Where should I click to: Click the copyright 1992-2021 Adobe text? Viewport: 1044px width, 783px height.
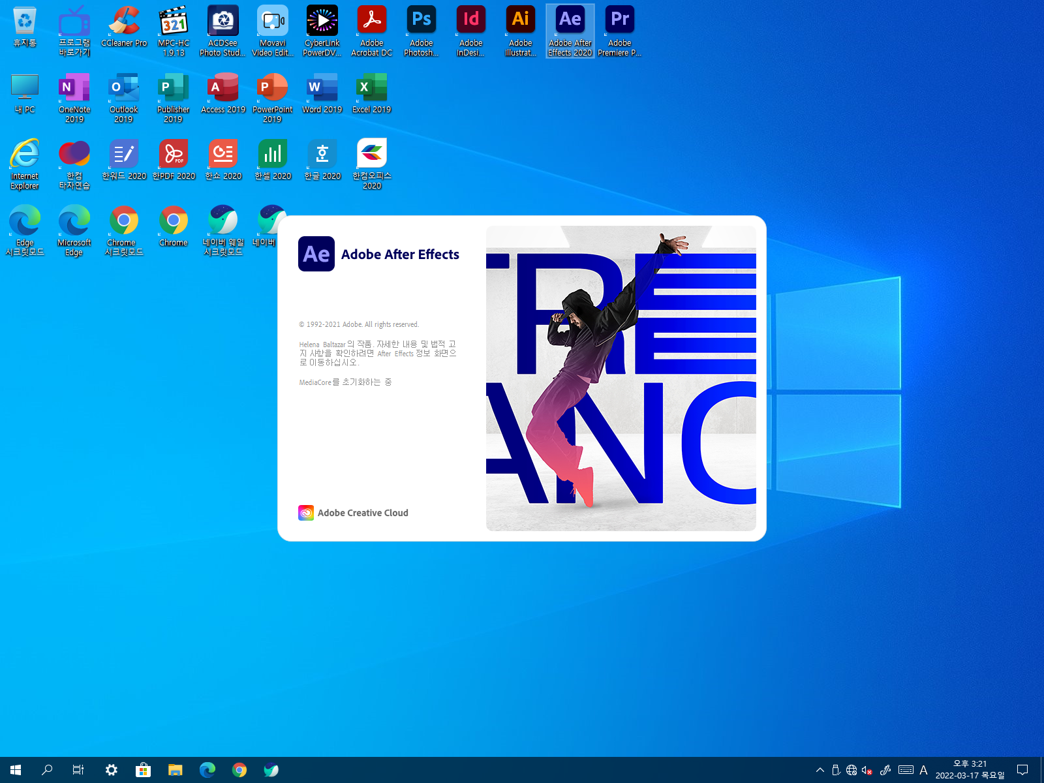click(x=359, y=324)
